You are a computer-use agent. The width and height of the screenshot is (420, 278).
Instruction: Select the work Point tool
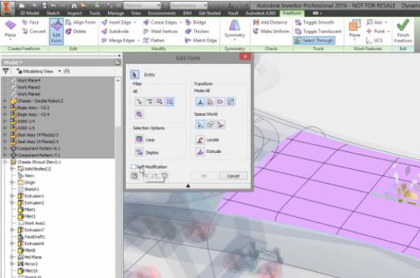[375, 32]
